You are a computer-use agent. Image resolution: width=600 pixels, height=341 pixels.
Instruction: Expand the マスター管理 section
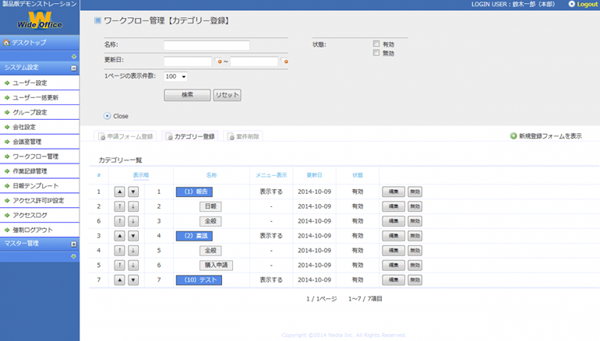pyautogui.click(x=74, y=244)
